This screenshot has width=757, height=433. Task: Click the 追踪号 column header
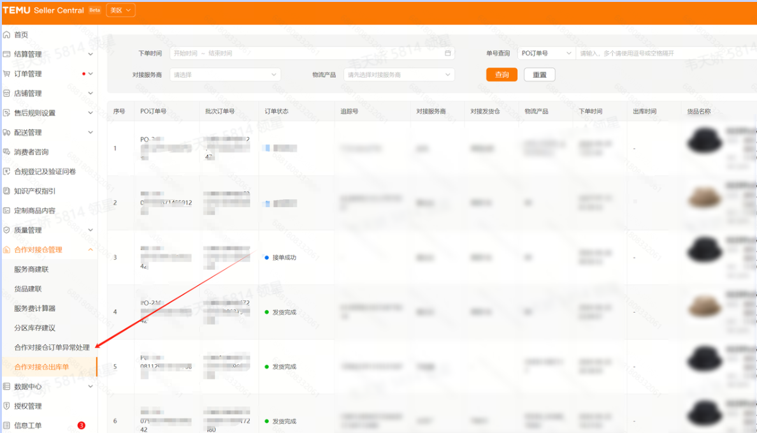click(350, 111)
